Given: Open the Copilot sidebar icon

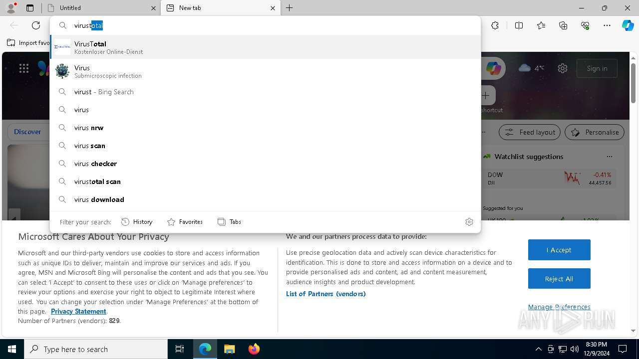Looking at the screenshot, I should (x=628, y=25).
